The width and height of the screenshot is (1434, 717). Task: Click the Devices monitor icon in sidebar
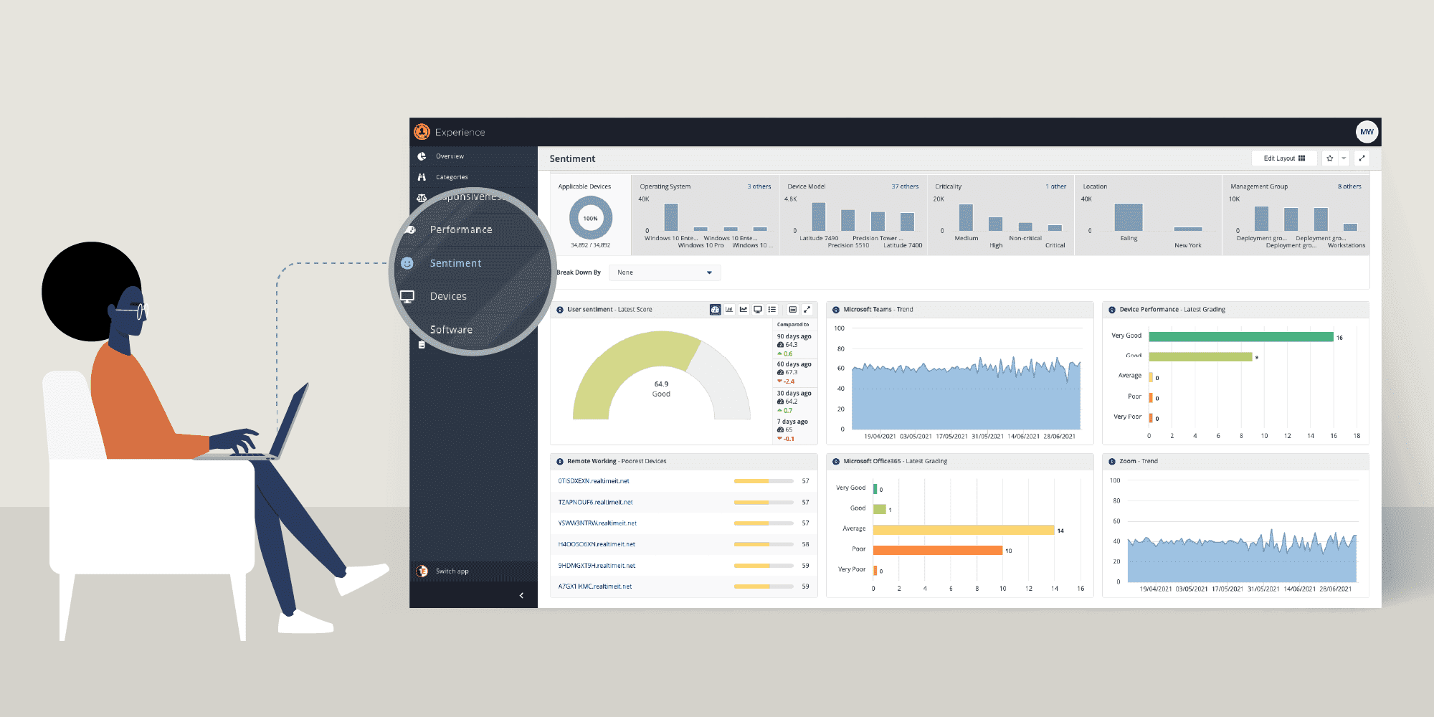pyautogui.click(x=407, y=296)
